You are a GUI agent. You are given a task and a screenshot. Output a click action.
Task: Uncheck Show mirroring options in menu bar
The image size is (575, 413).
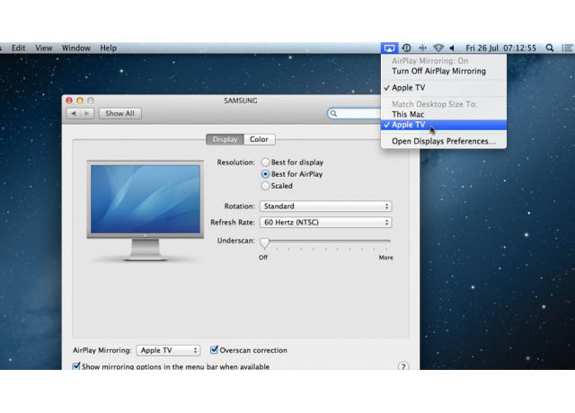[76, 366]
